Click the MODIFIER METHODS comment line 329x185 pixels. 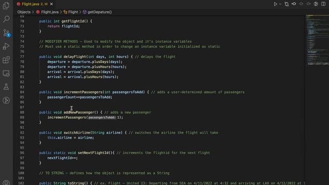pos(115,42)
